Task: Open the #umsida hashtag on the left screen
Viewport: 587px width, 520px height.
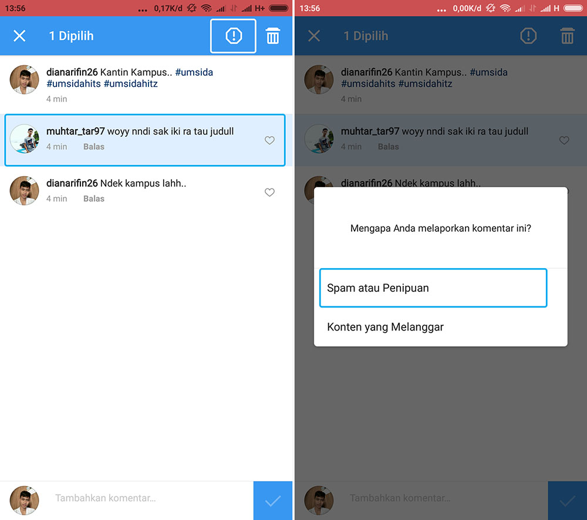Action: tap(194, 72)
